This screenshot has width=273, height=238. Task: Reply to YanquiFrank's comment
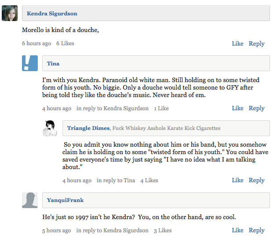[x=256, y=231]
